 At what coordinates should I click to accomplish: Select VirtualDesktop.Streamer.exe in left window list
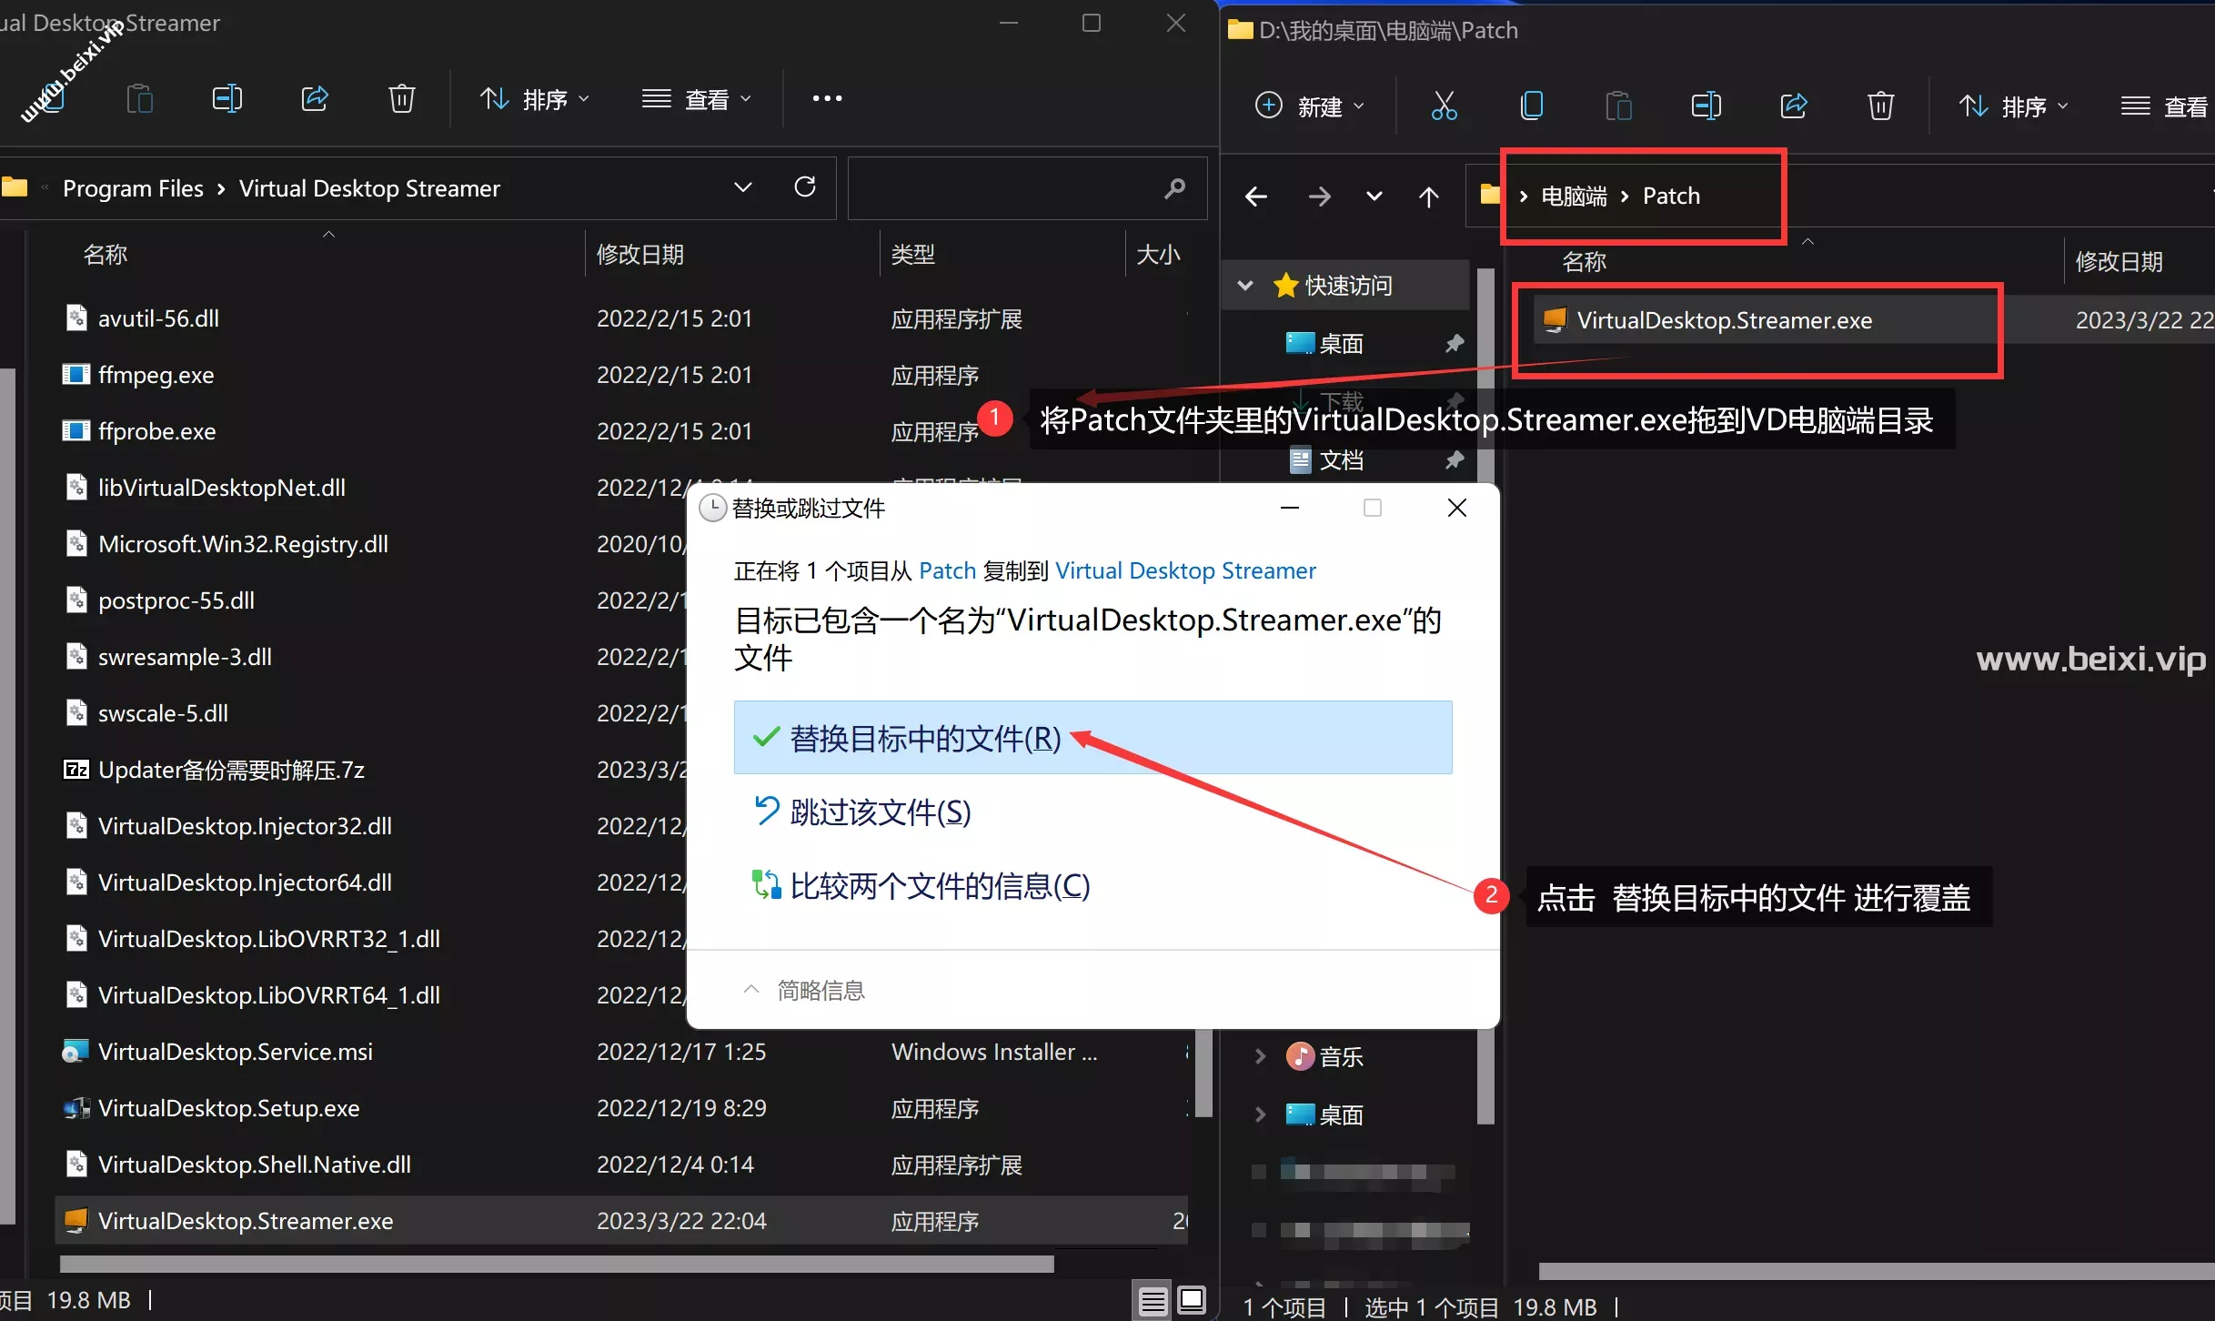click(x=621, y=1221)
